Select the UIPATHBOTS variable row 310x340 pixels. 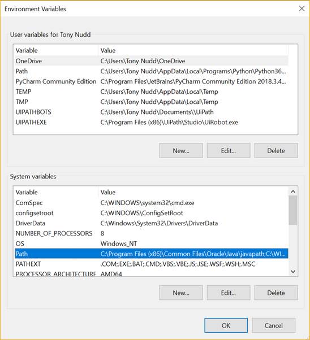coord(152,112)
